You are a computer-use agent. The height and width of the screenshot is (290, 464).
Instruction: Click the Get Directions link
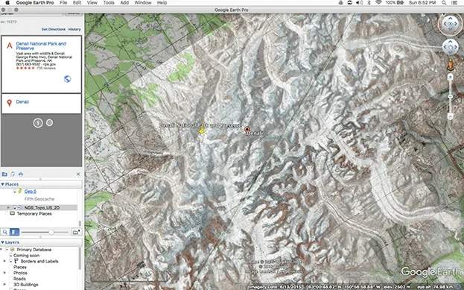coord(54,29)
